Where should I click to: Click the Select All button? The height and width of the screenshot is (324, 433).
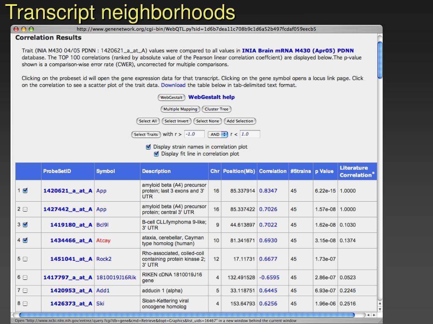(148, 121)
